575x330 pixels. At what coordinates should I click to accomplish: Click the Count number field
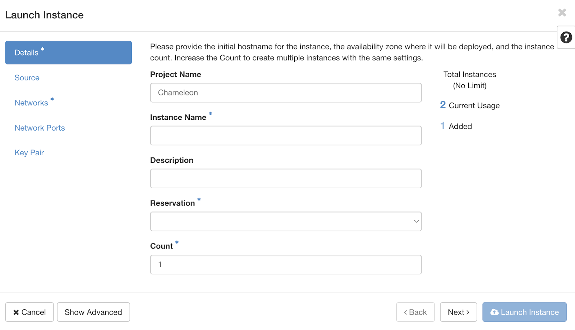coord(286,265)
